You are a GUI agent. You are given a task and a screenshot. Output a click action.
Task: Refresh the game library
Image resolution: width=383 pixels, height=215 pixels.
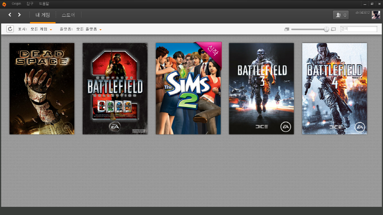click(10, 29)
